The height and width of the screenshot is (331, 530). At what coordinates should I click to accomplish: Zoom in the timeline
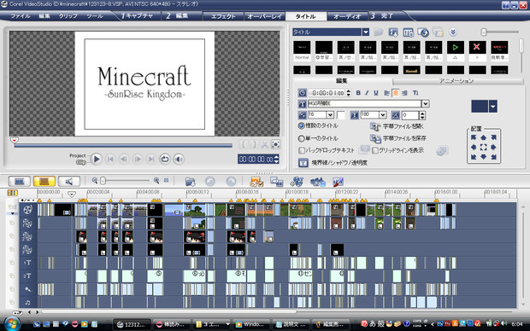click(156, 181)
